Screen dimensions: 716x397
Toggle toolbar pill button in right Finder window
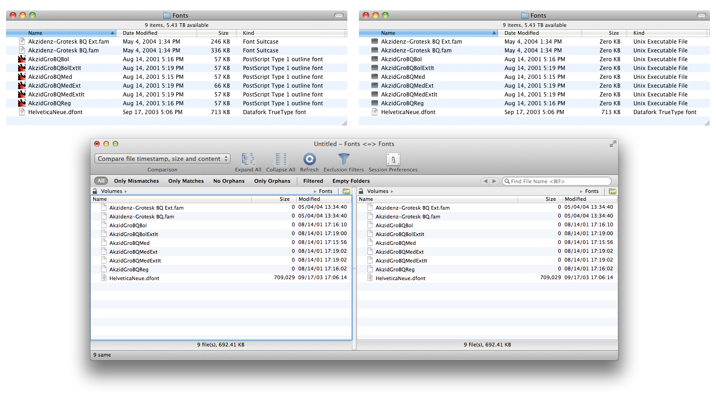click(x=702, y=15)
